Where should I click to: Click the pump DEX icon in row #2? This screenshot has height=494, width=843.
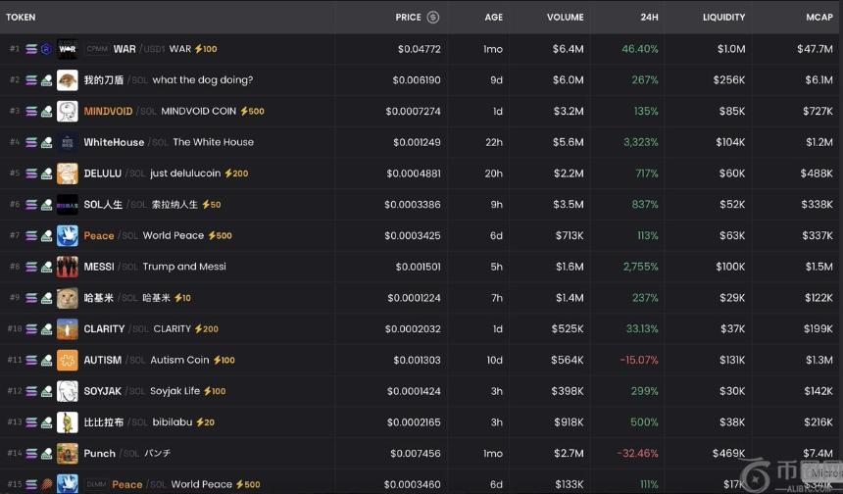47,80
